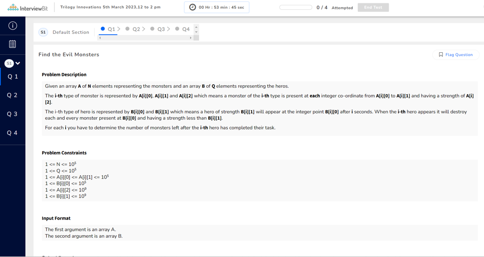Viewport: 484px width, 257px height.
Task: Flag this question with Flag Question
Action: tap(455, 55)
